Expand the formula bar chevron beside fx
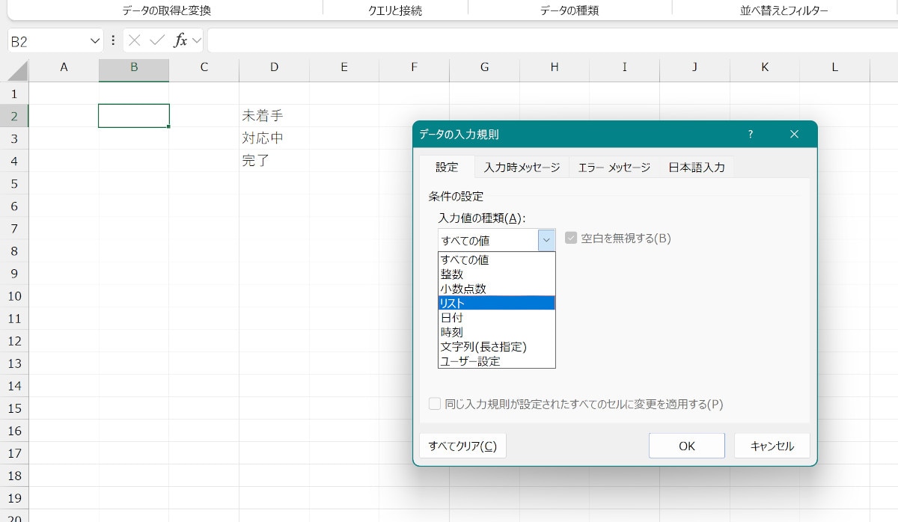The height and width of the screenshot is (522, 898). [x=197, y=40]
